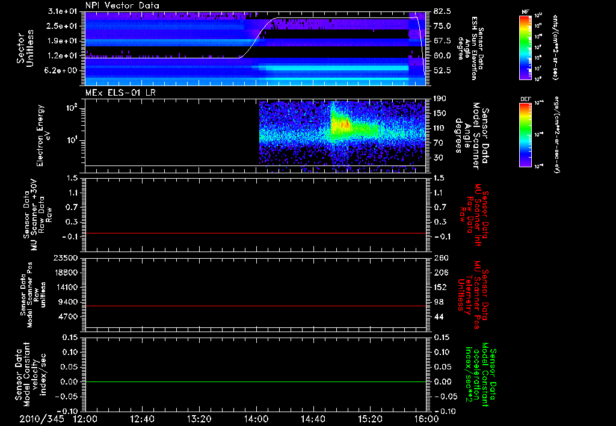Click the 16:00 time axis label
The image size is (616, 426).
(427, 419)
